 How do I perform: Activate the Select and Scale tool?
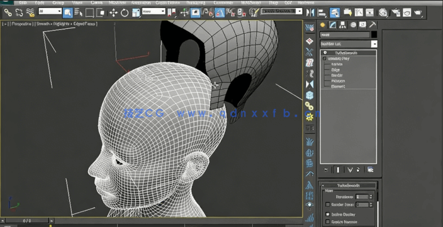pyautogui.click(x=136, y=13)
